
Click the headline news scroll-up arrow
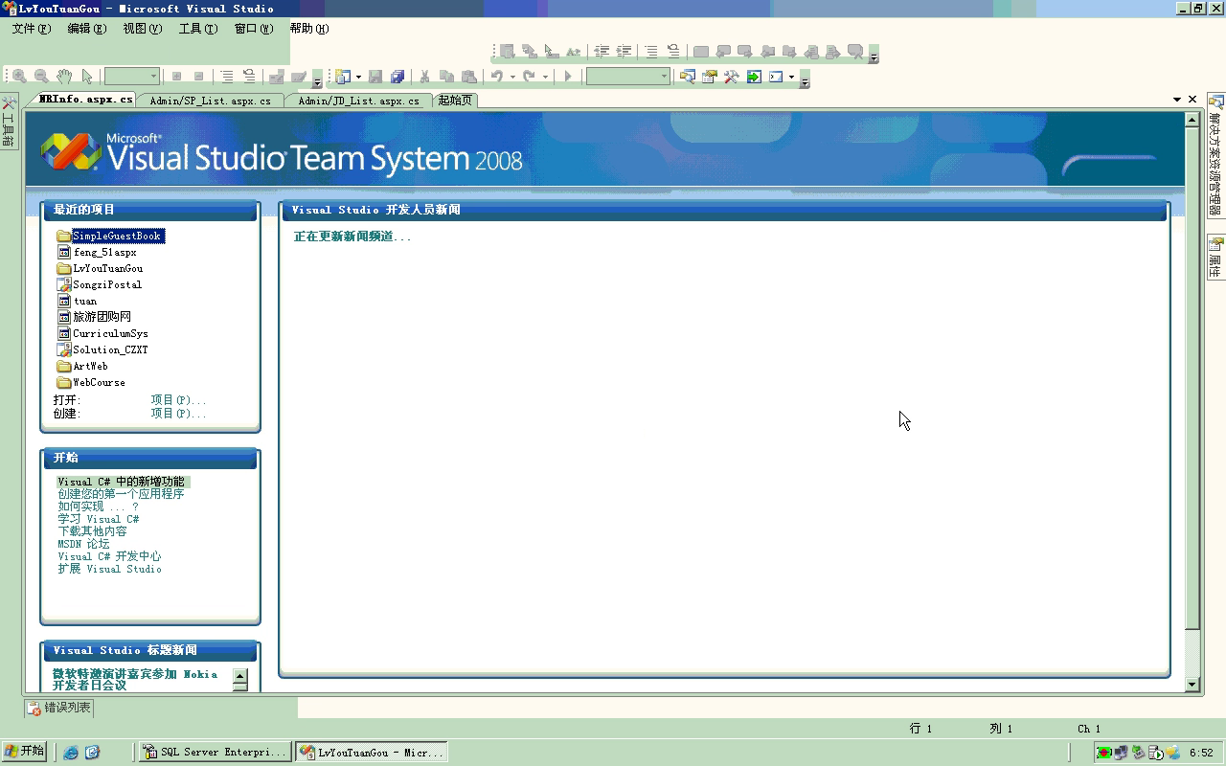pos(240,674)
